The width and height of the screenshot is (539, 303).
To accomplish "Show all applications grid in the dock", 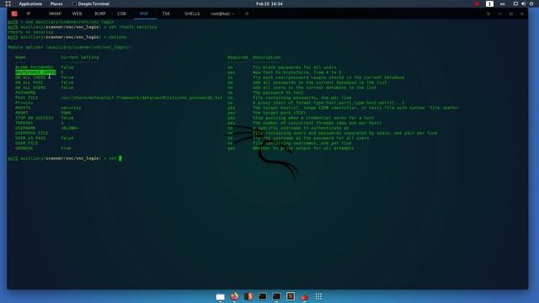I will pyautogui.click(x=318, y=296).
